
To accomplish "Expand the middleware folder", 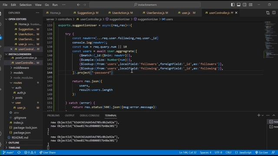I will pyautogui.click(x=21, y=68).
